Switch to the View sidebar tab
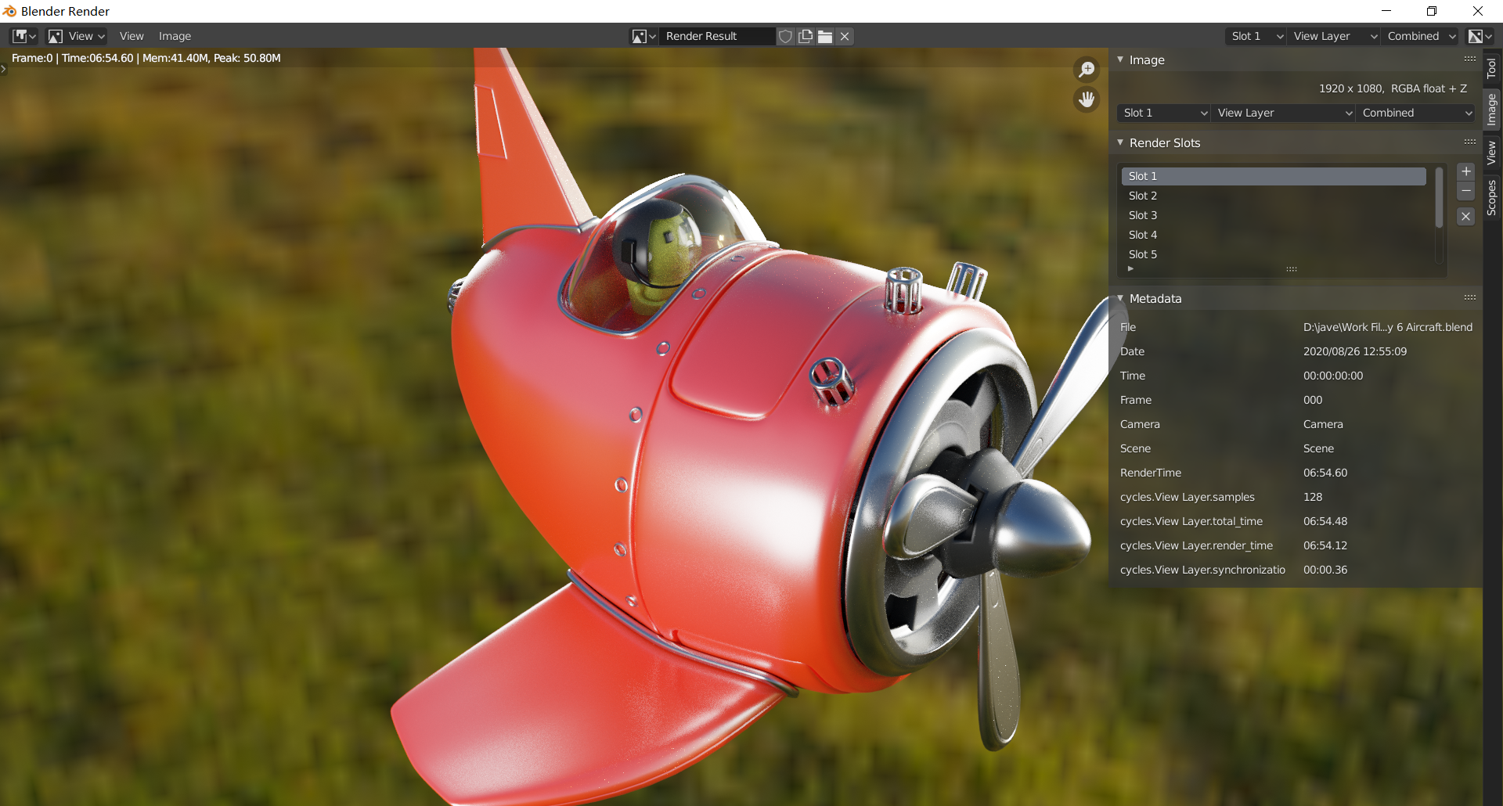Screen dimensions: 1503x806 (x=1492, y=152)
